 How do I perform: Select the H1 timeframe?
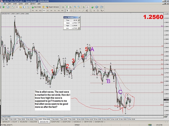pyautogui.click(x=48, y=11)
